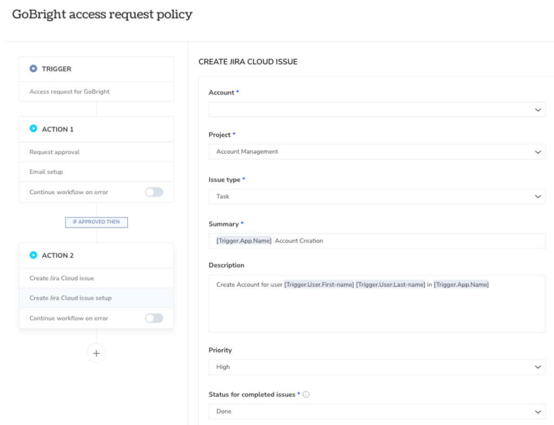This screenshot has height=425, width=554.
Task: Toggle Continue workflow on error for Action 2
Action: tap(154, 318)
